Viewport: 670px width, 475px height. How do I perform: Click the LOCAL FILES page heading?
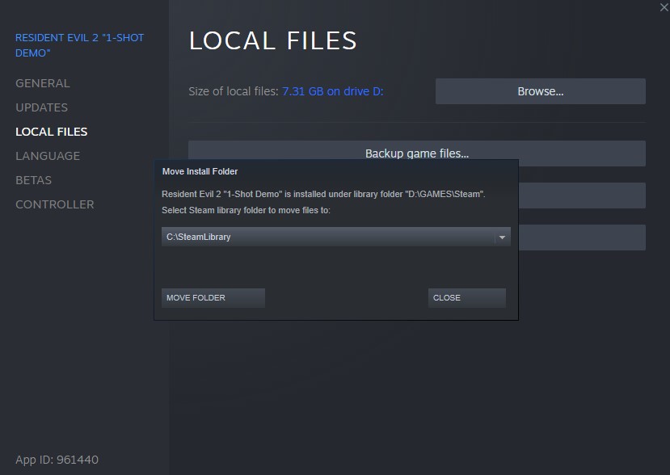272,41
